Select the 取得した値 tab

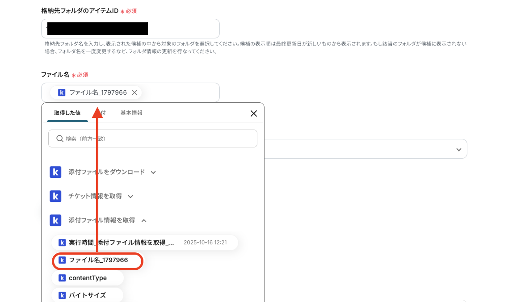click(x=67, y=113)
